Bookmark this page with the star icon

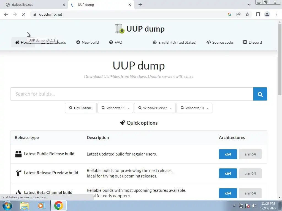click(x=247, y=14)
